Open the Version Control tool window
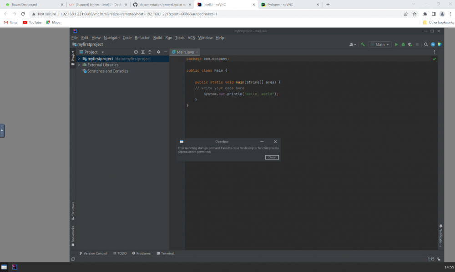Image resolution: width=455 pixels, height=272 pixels. pyautogui.click(x=93, y=253)
